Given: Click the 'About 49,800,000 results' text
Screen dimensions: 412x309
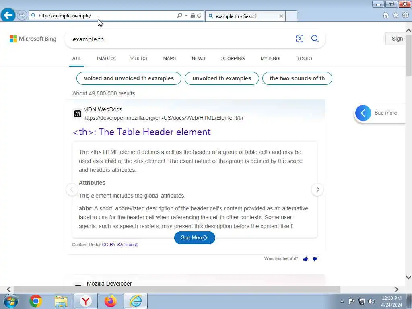Looking at the screenshot, I should [103, 93].
